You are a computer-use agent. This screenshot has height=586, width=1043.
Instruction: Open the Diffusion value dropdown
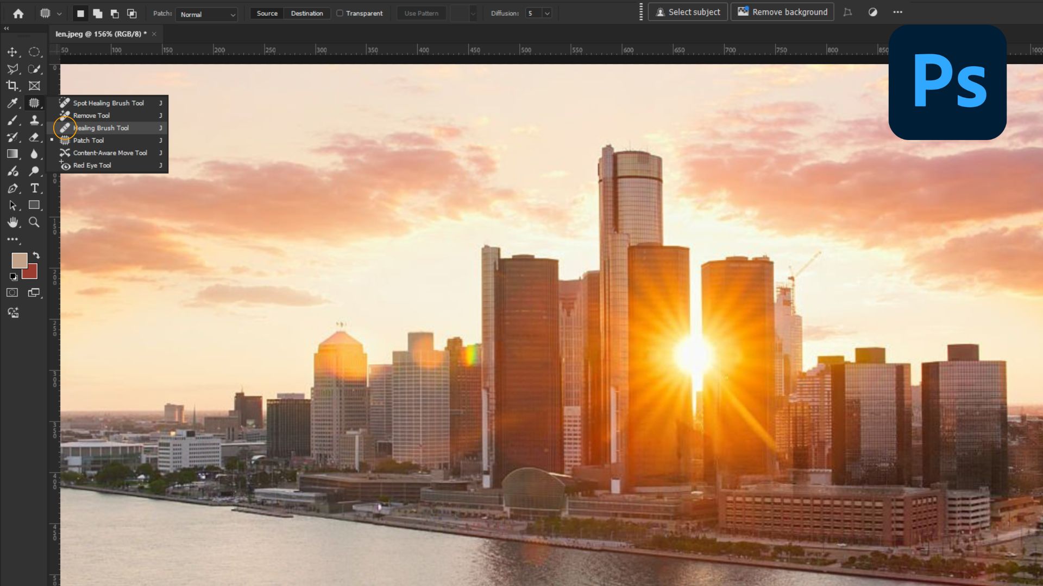point(547,14)
